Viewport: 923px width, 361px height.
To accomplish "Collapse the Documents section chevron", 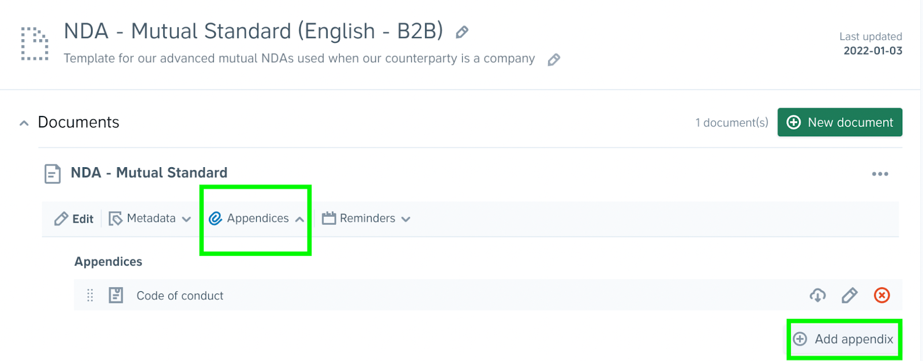I will pos(24,123).
